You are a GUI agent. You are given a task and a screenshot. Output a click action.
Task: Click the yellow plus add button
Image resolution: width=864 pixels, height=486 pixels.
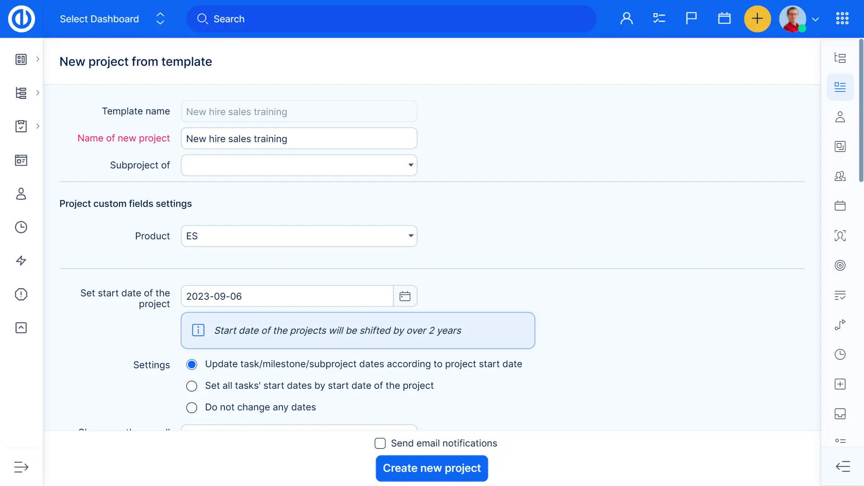coord(757,19)
